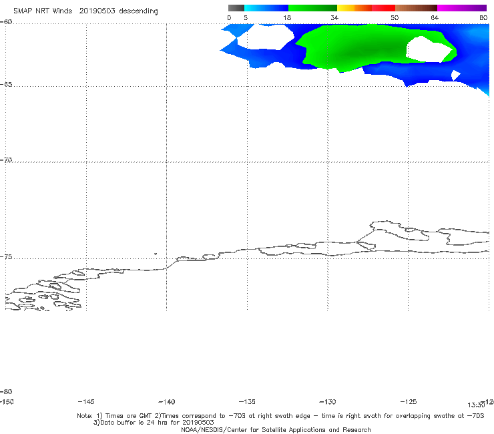The image size is (494, 434).
Task: Click the date "20190503" in the title
Action: click(x=97, y=11)
